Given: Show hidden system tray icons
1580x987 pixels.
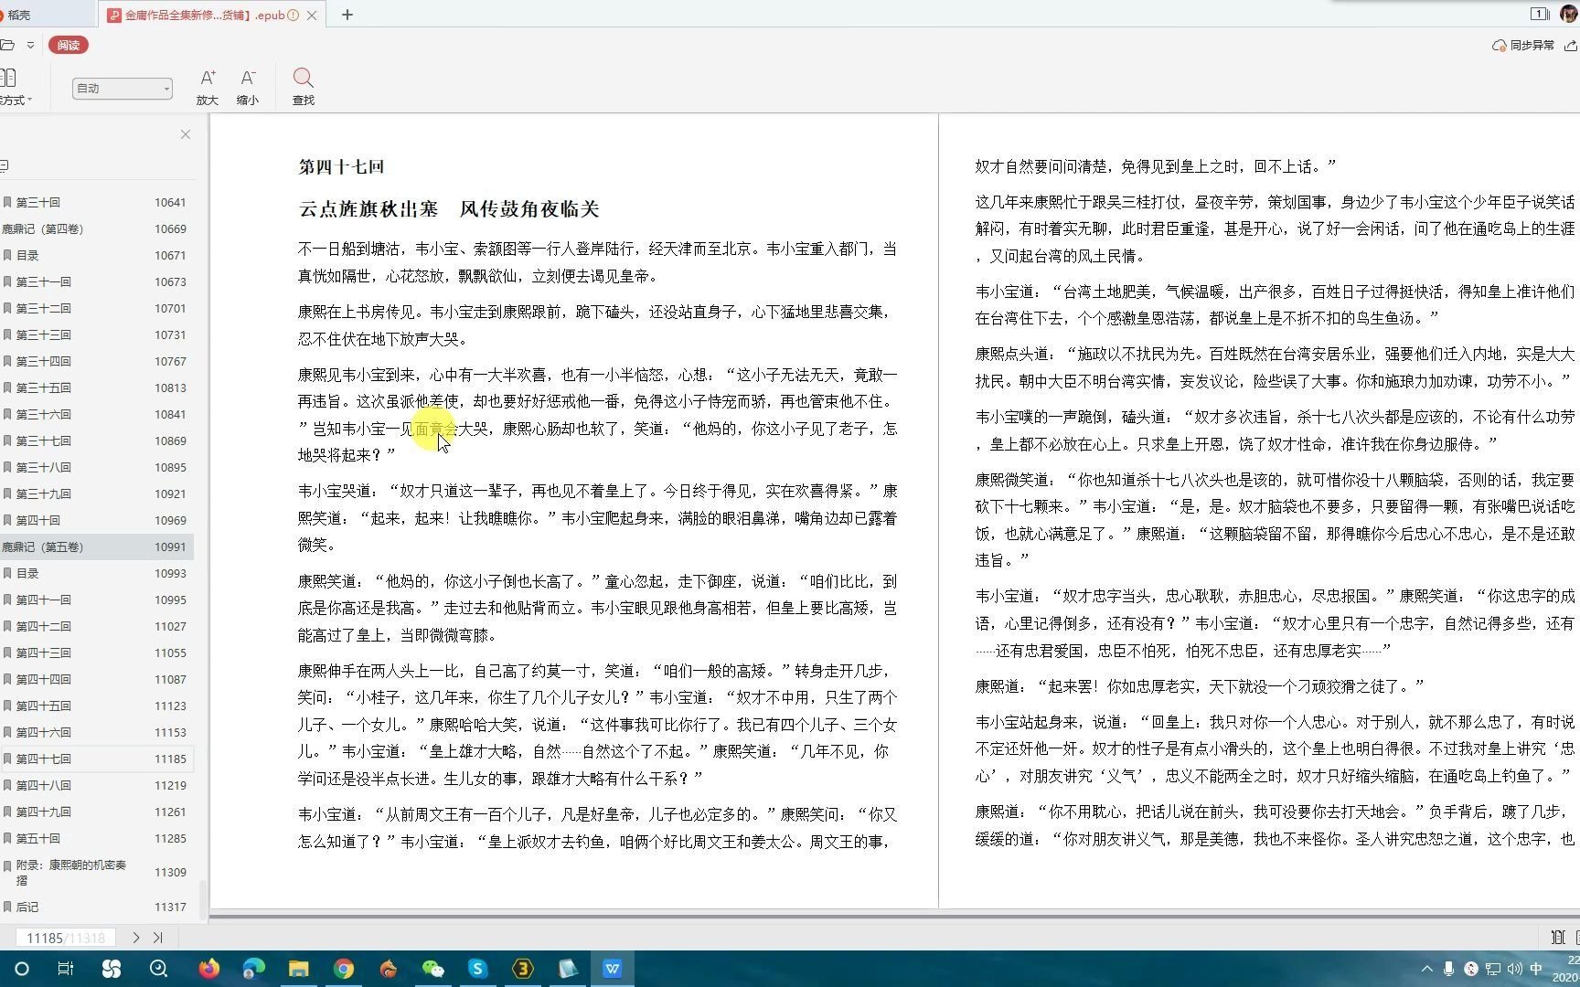Looking at the screenshot, I should [x=1426, y=969].
